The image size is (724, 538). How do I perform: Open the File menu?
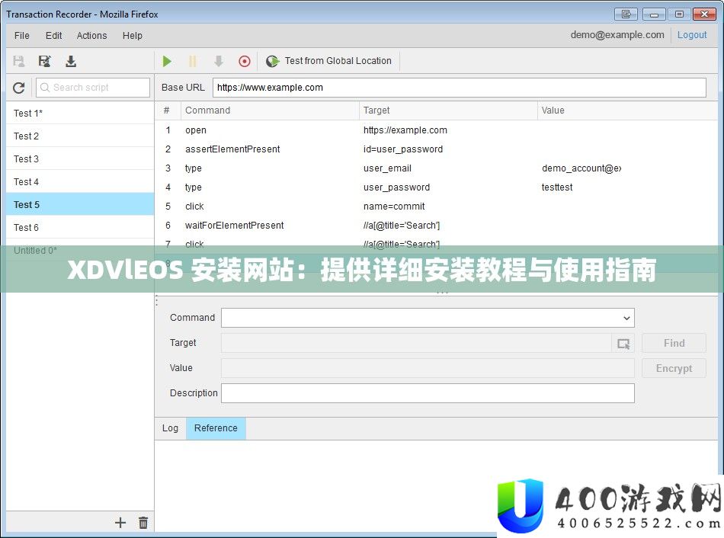(21, 36)
